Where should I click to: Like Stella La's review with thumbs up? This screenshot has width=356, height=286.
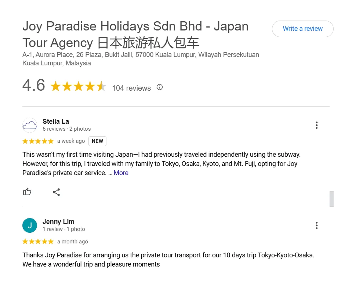coord(27,192)
